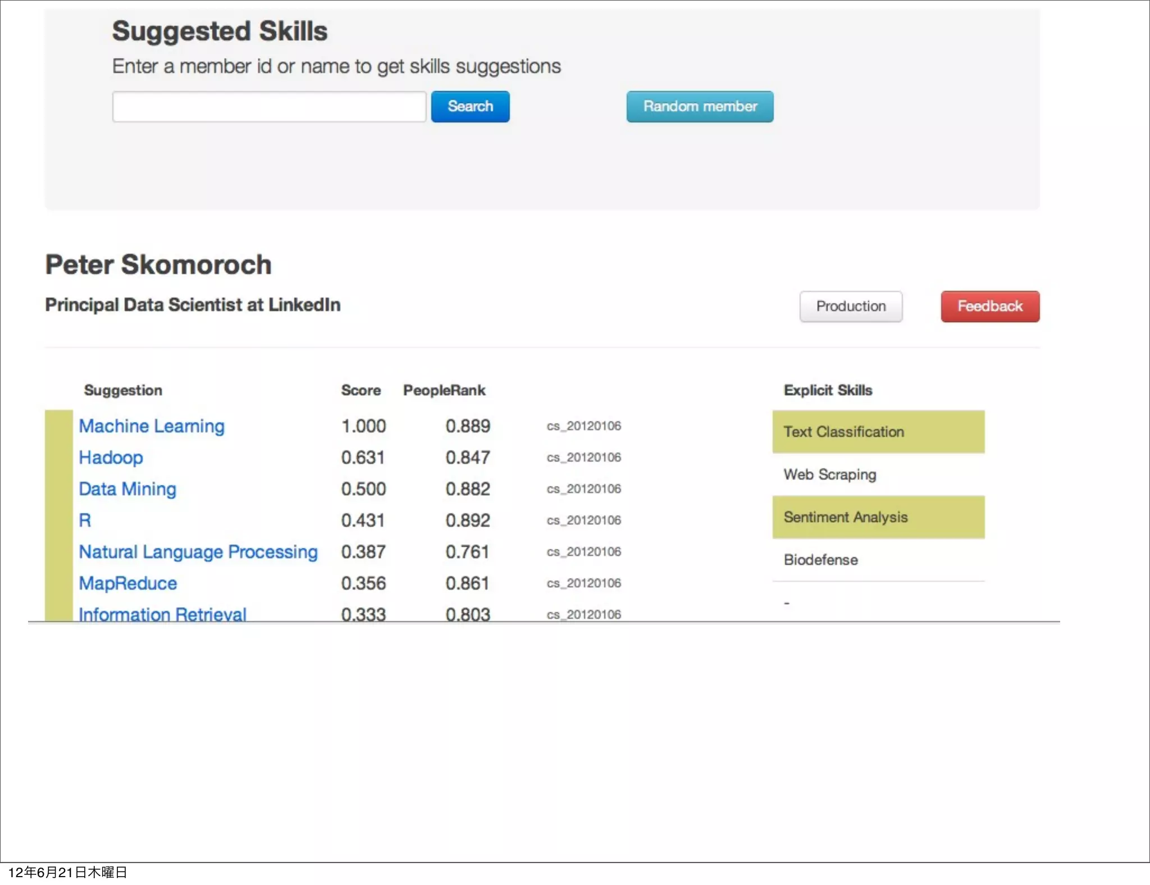
Task: Click the Suggestion column header
Action: click(123, 390)
